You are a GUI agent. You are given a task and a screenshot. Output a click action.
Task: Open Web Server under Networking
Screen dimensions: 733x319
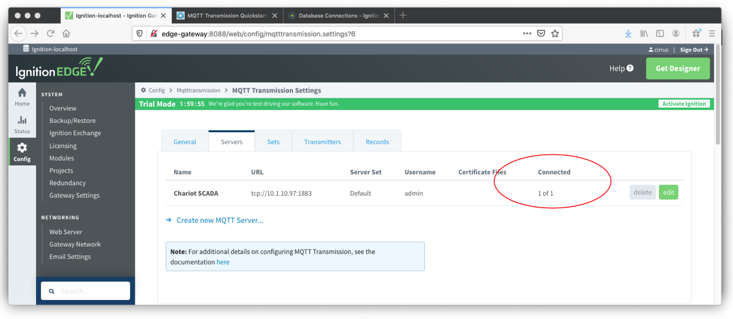66,232
